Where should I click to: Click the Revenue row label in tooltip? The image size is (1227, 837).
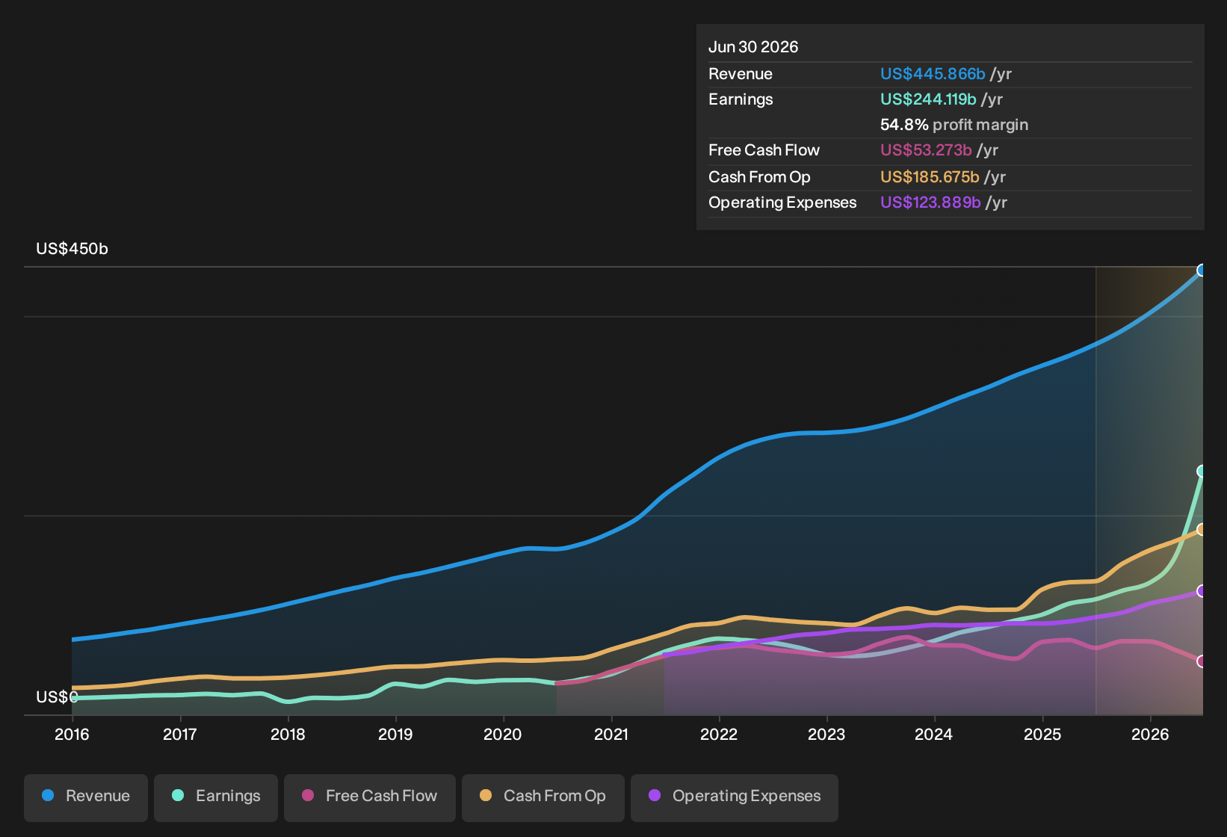coord(741,74)
